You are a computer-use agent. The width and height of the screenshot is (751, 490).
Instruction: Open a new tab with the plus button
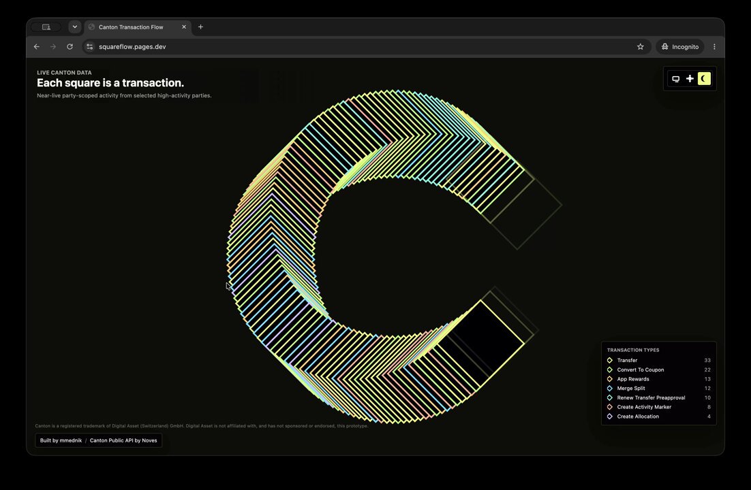click(200, 27)
